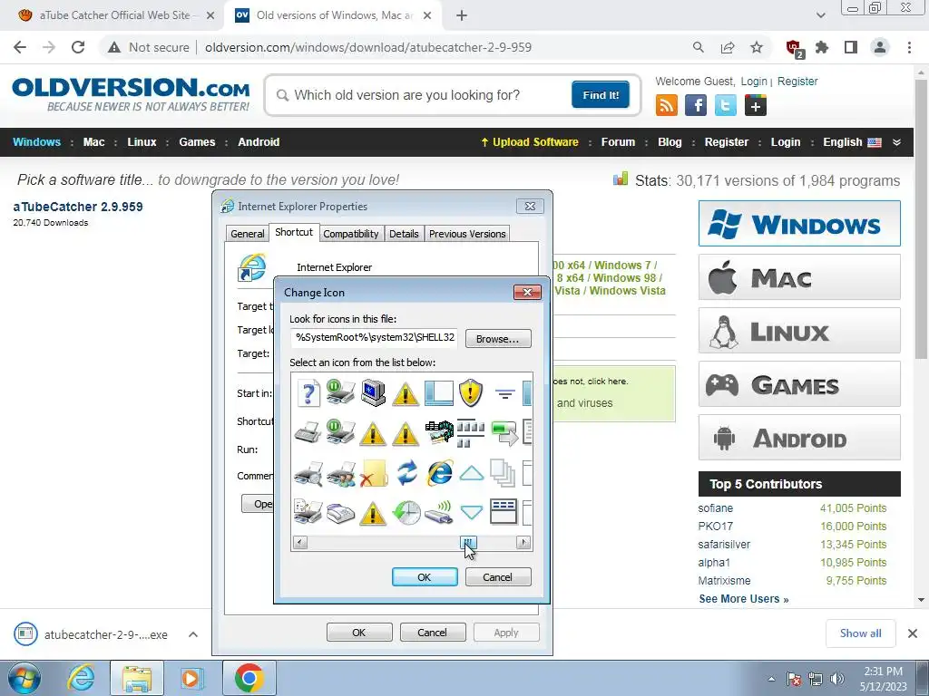Switch to the Compatibility tab

351,234
